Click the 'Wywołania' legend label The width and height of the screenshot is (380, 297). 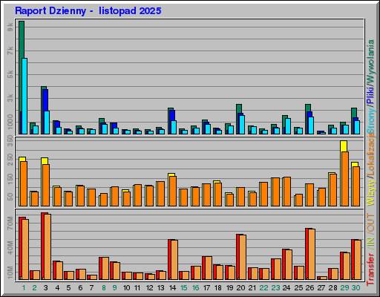[x=371, y=61]
